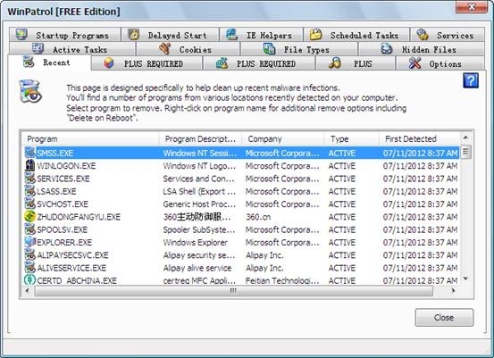Image resolution: width=494 pixels, height=358 pixels.
Task: Click the Recent tab icon
Action: pyautogui.click(x=29, y=62)
